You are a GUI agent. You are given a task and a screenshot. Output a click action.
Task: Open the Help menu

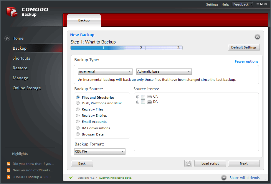point(225,4)
